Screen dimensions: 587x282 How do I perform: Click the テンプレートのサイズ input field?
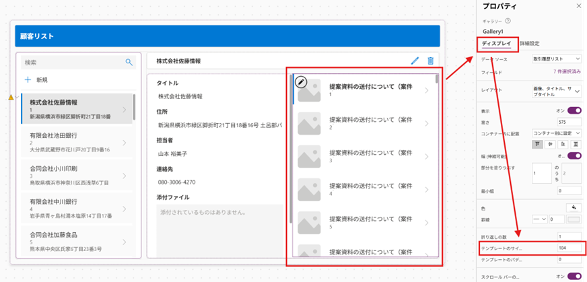click(x=569, y=249)
